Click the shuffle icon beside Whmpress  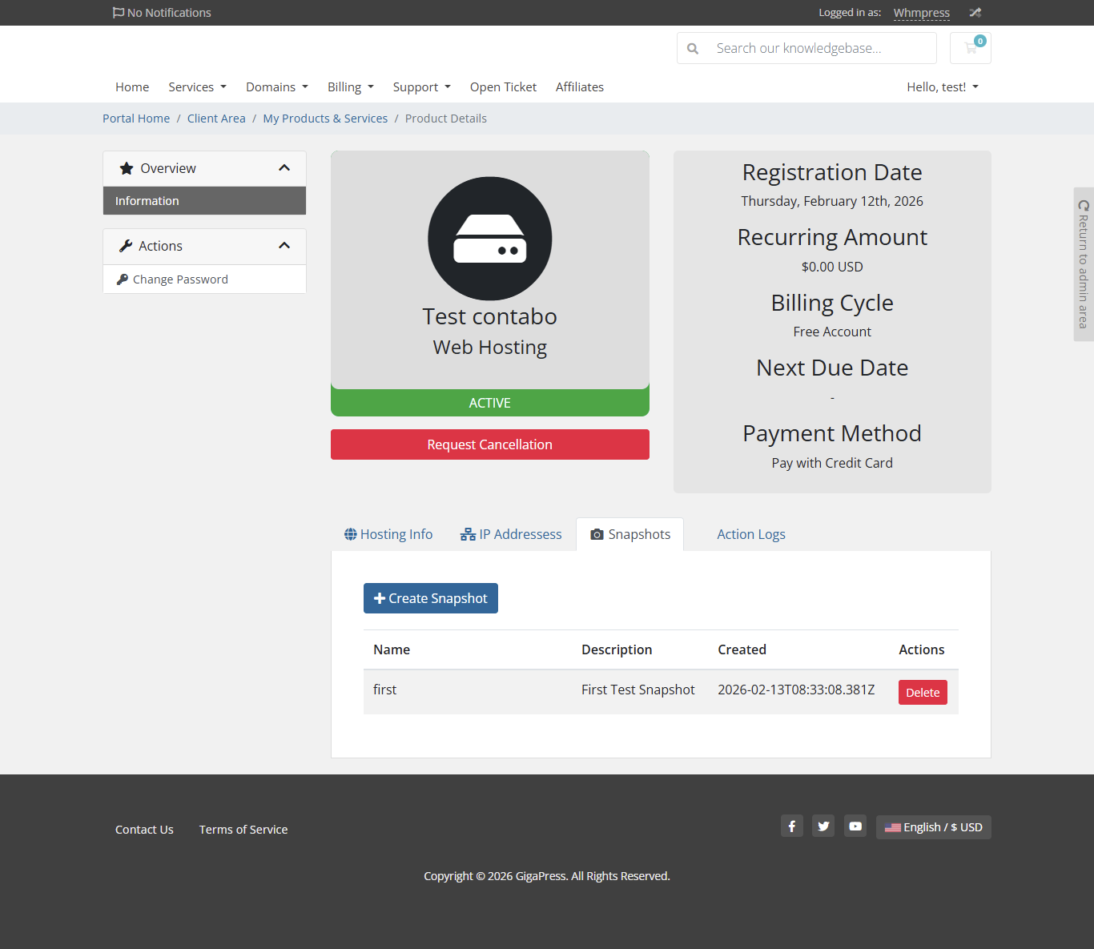tap(975, 13)
